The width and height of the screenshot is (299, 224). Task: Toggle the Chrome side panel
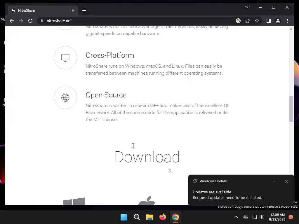pos(269,21)
